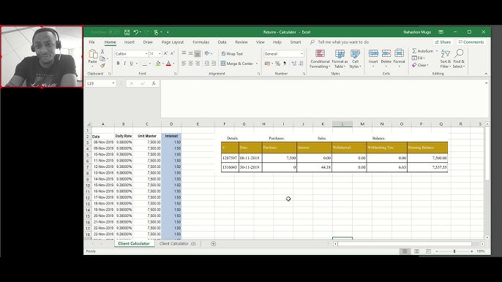Image resolution: width=502 pixels, height=282 pixels.
Task: Apply Percent Style format
Action: click(277, 64)
